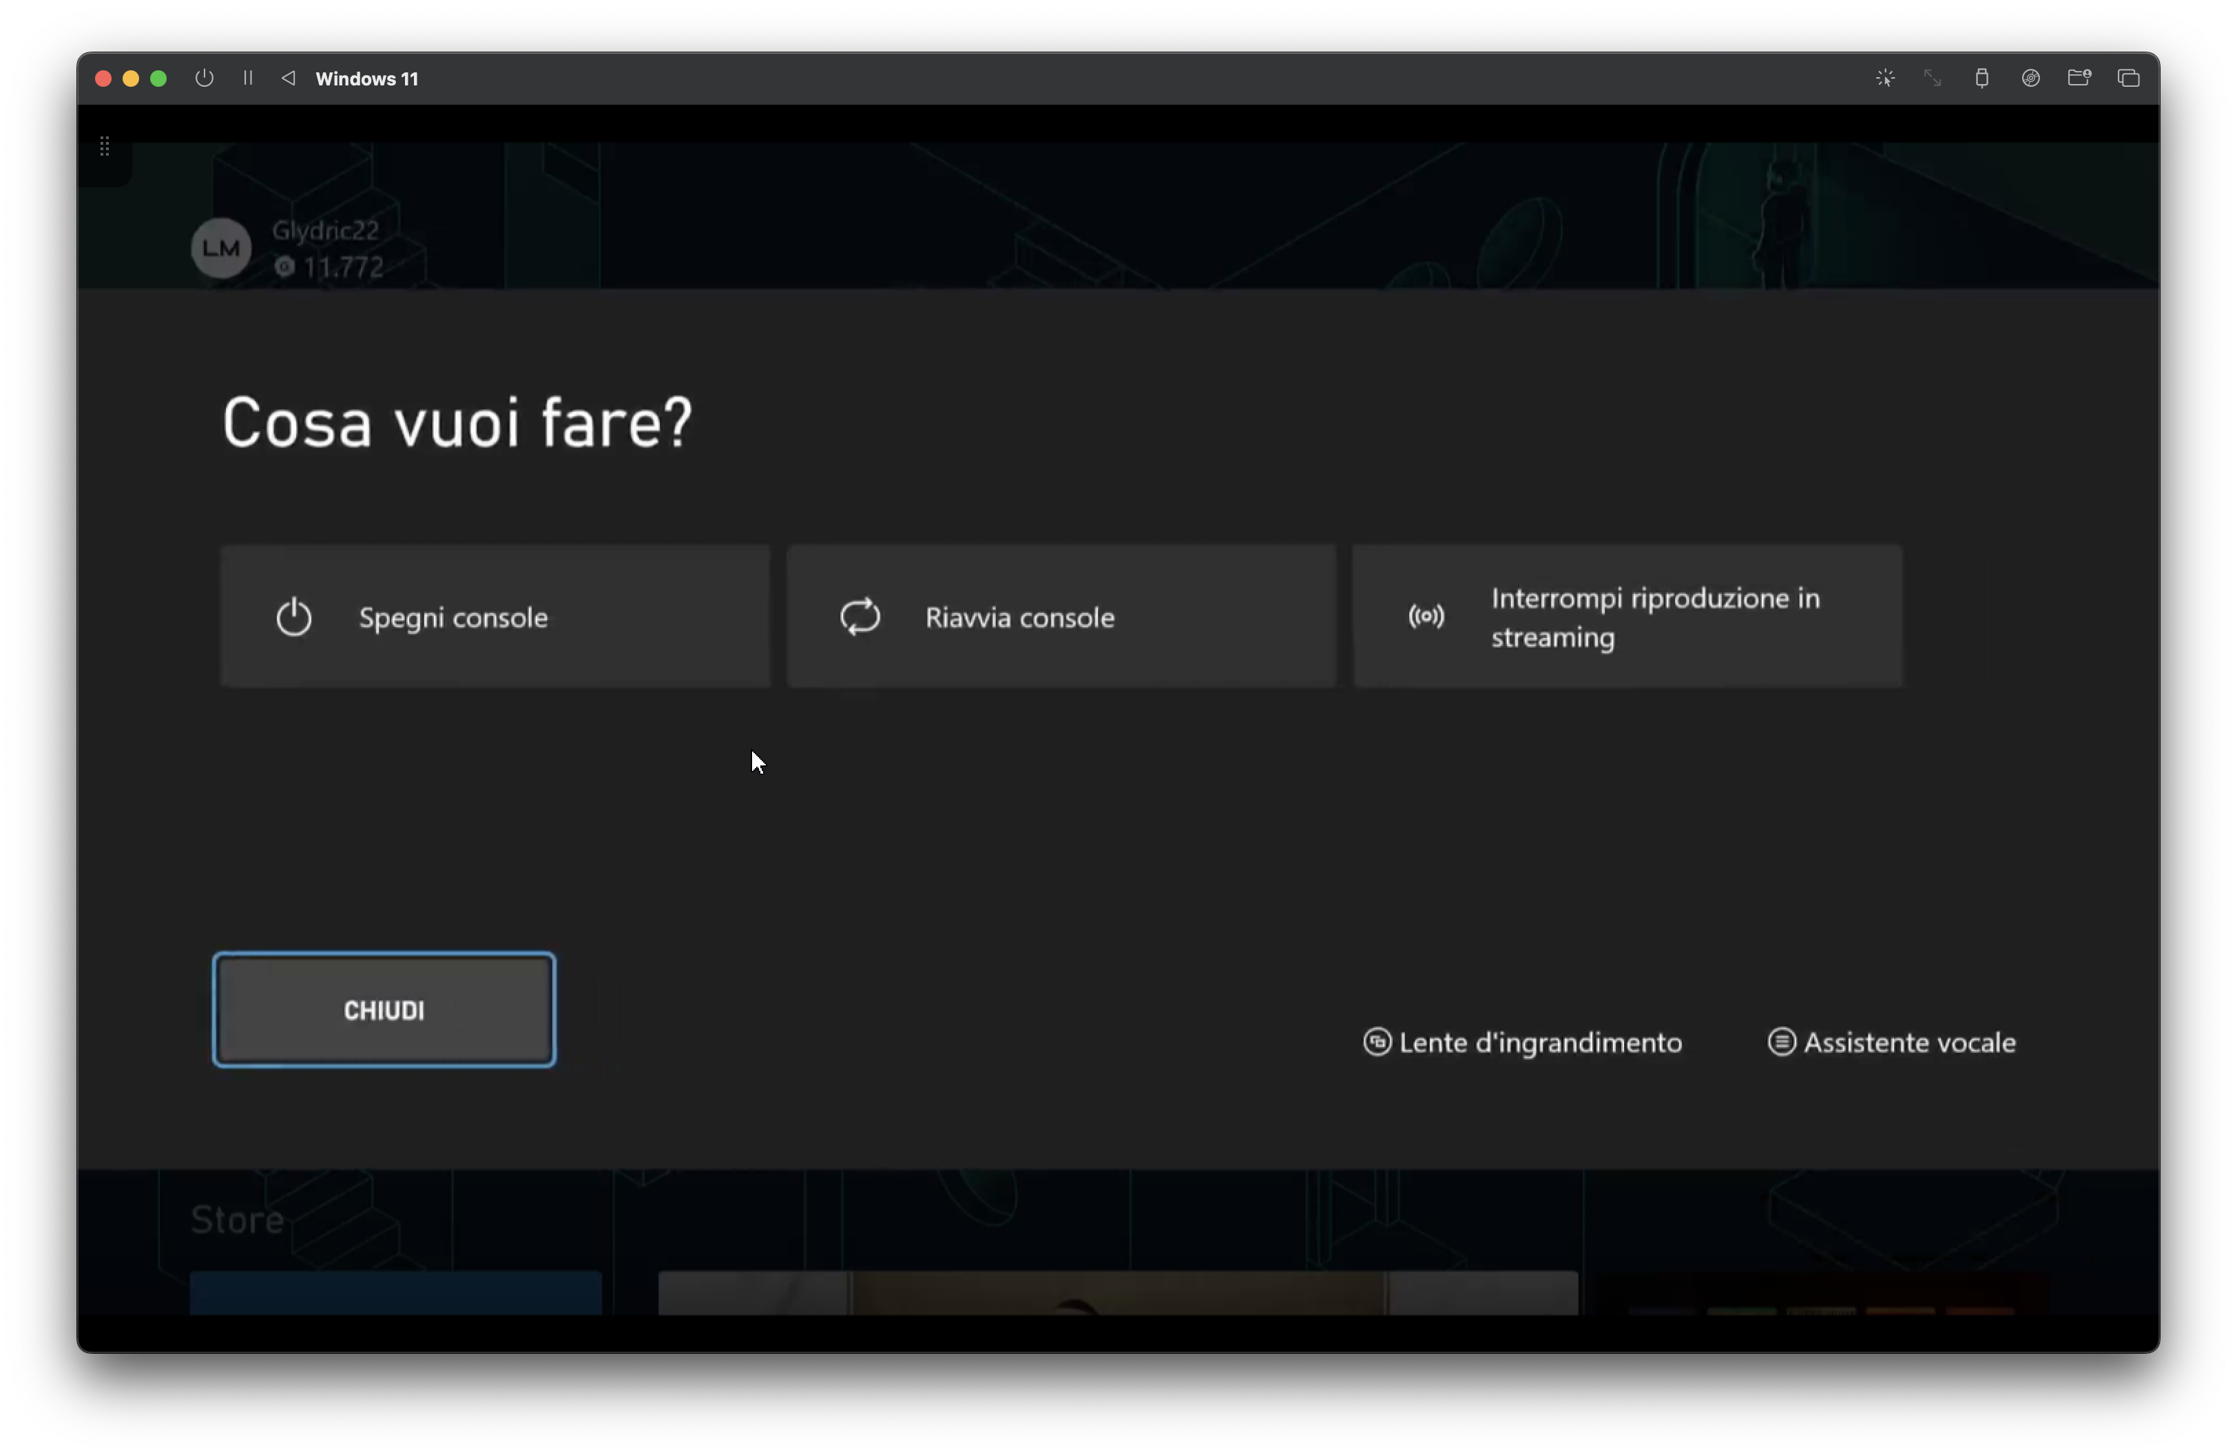Click the dotted drag handle top-left
This screenshot has width=2237, height=1455.
(104, 147)
